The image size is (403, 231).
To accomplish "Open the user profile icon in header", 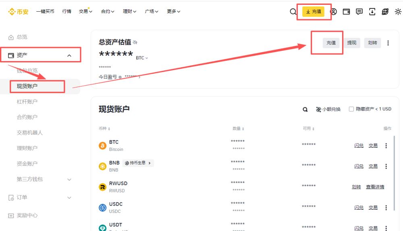I will [x=334, y=12].
